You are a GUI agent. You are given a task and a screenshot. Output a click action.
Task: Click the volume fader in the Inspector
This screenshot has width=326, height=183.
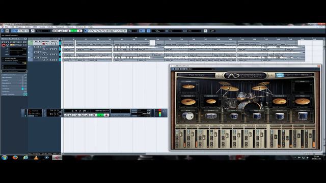(x=18, y=50)
